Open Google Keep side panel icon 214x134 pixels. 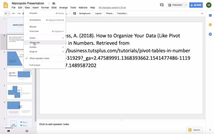tap(210, 25)
